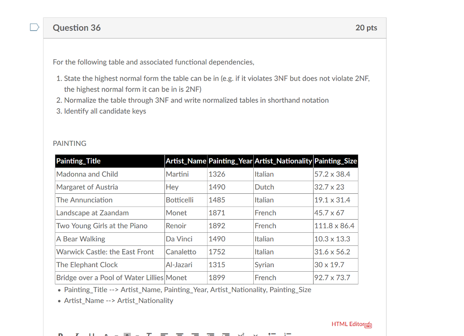The width and height of the screenshot is (464, 336).
Task: Click the 'For the following table' intro sentence
Action: (154, 62)
